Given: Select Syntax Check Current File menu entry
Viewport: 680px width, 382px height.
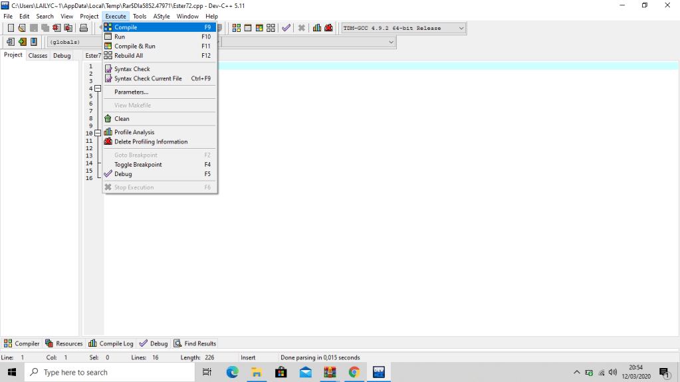Looking at the screenshot, I should 148,78.
